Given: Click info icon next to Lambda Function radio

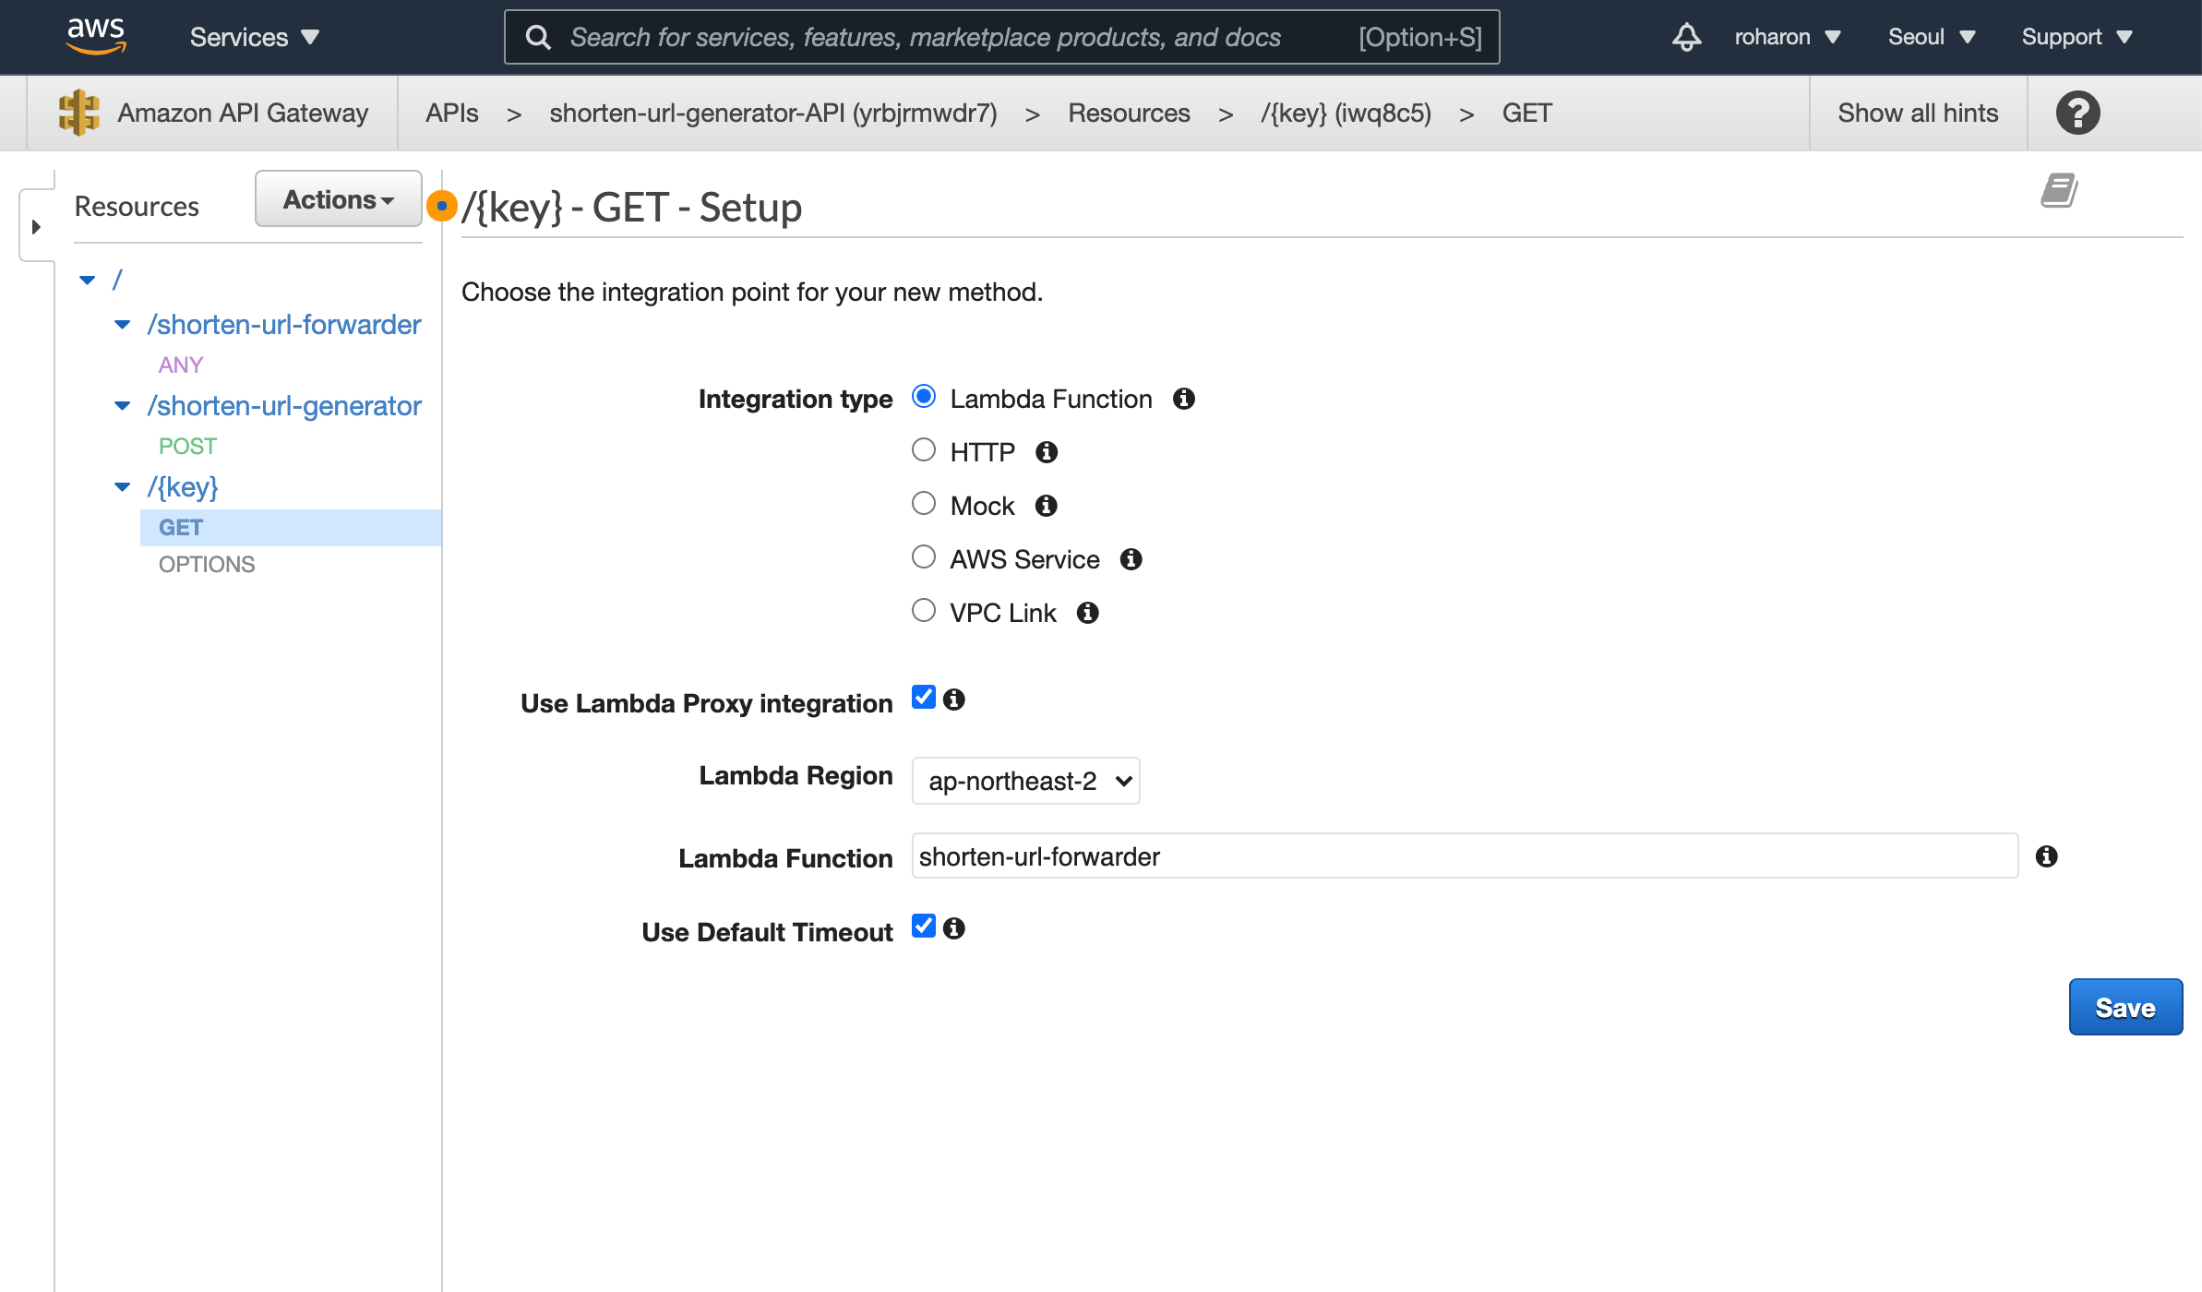Looking at the screenshot, I should pyautogui.click(x=1184, y=399).
